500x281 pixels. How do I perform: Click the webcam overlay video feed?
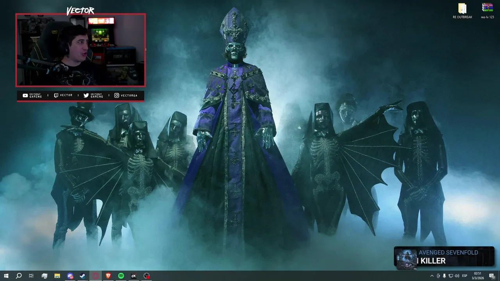click(81, 50)
